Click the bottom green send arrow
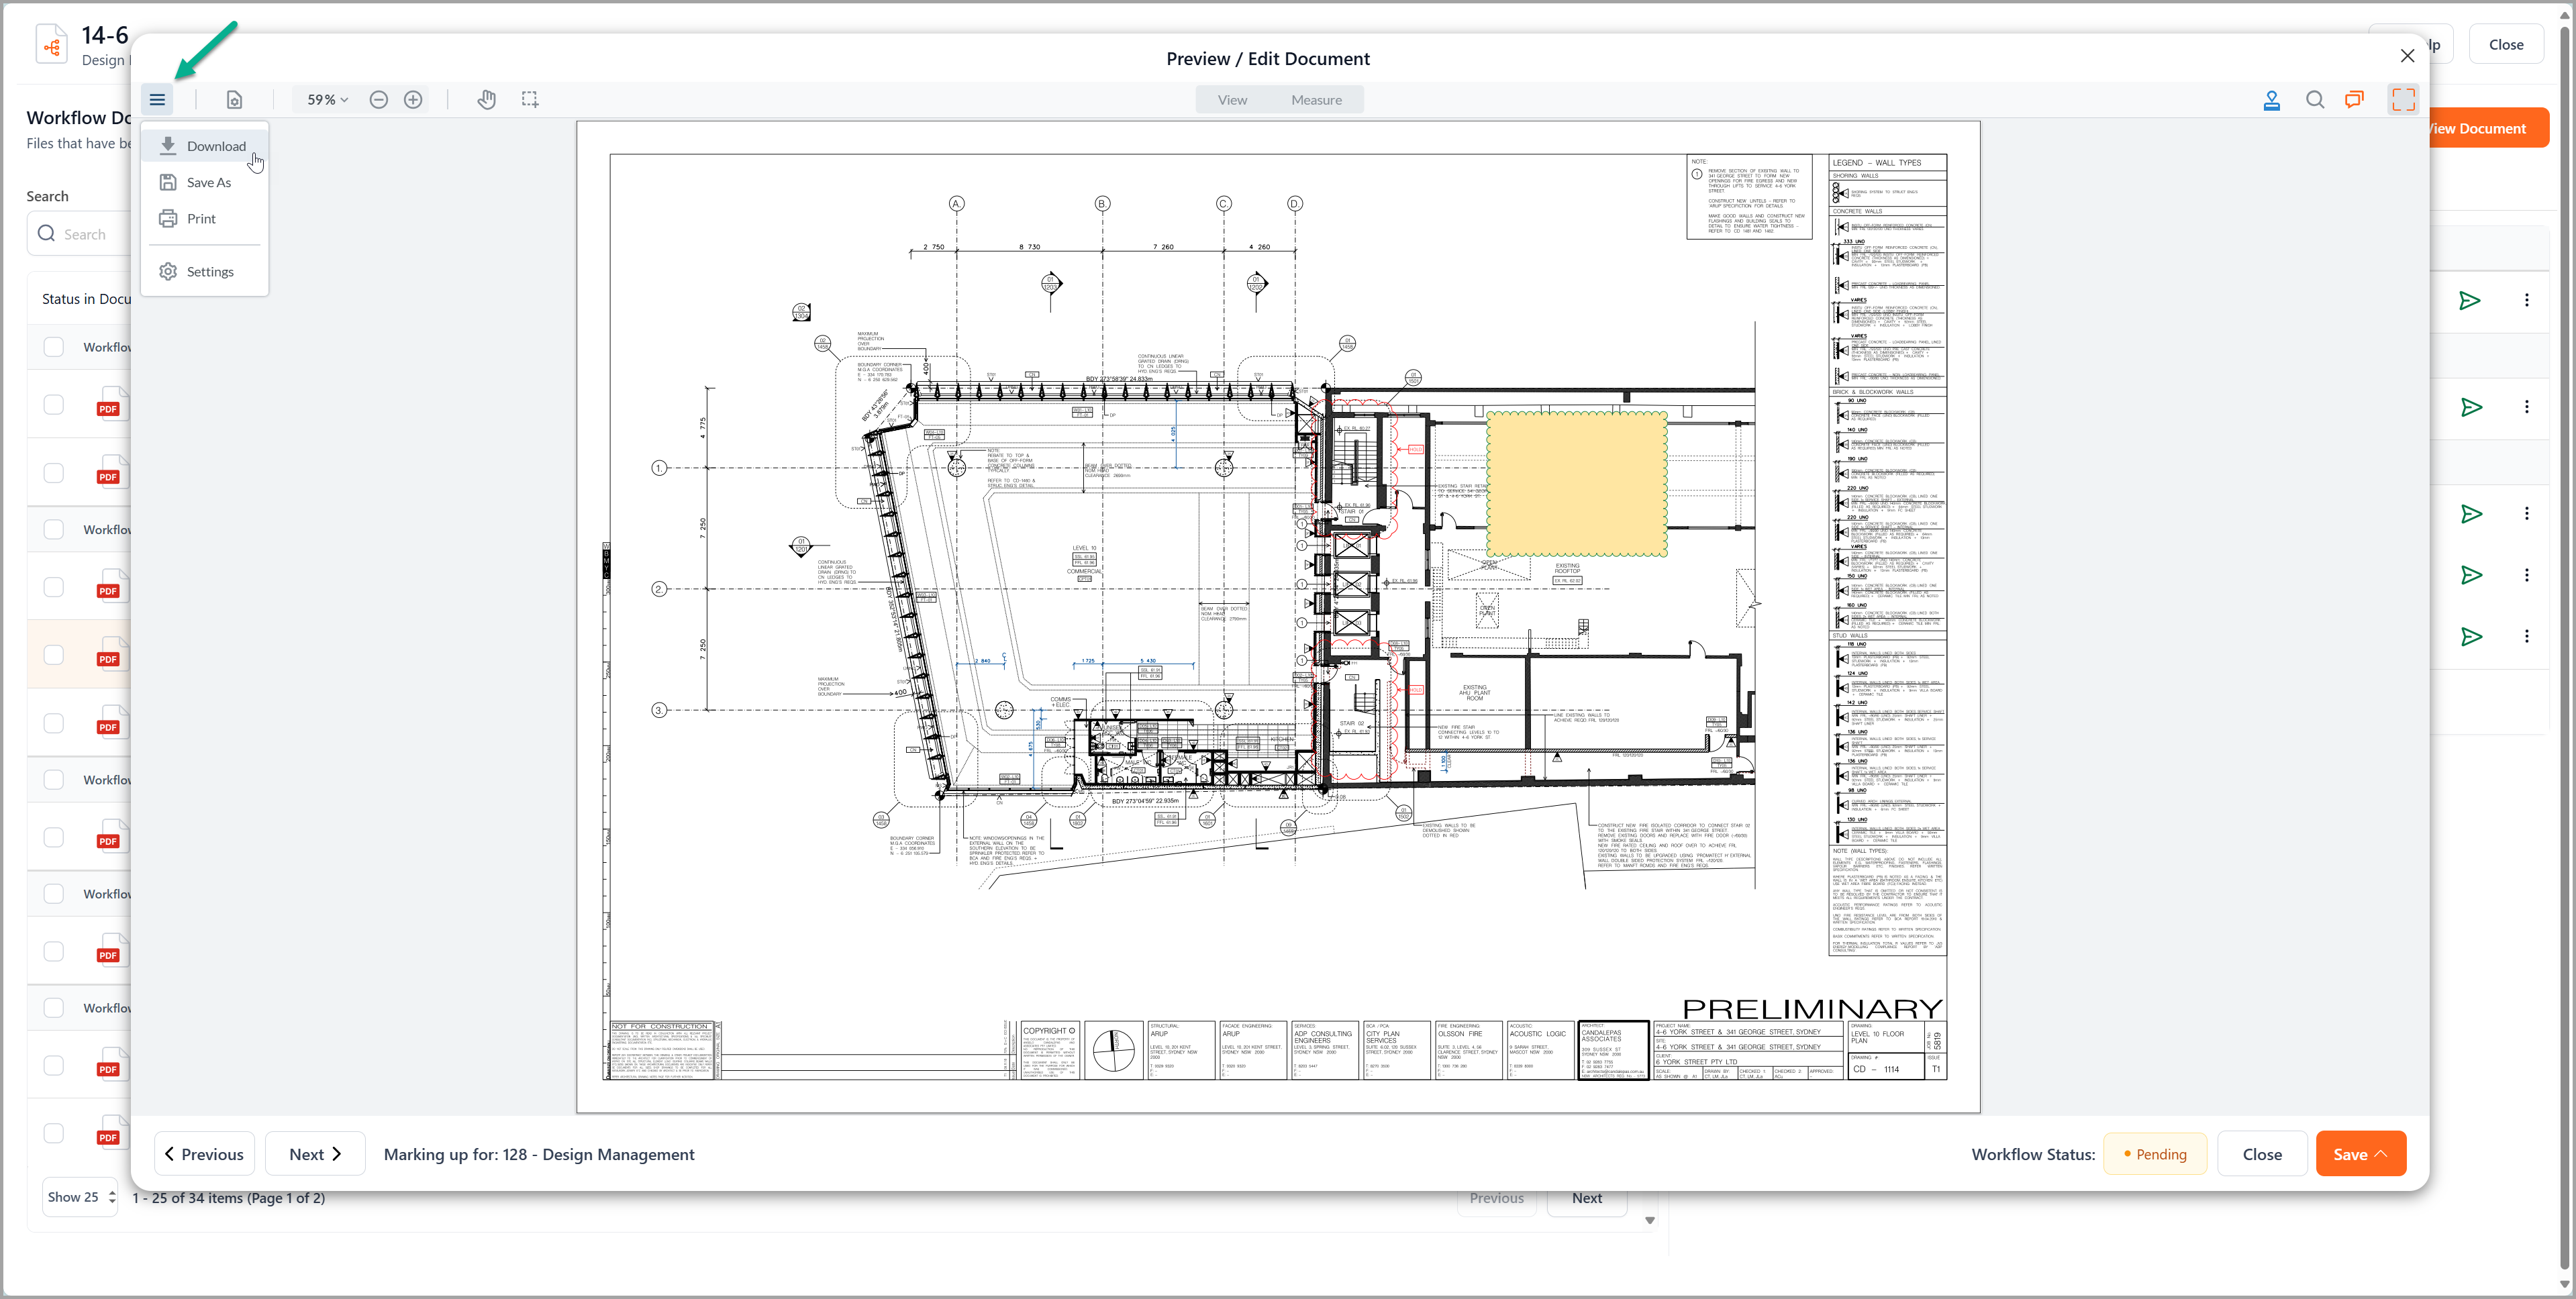 (x=2471, y=637)
